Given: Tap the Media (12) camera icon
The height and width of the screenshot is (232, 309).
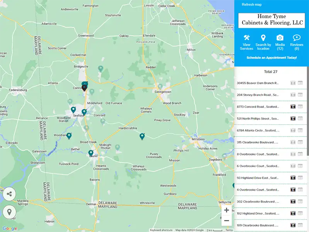Looking at the screenshot, I should click(x=280, y=37).
